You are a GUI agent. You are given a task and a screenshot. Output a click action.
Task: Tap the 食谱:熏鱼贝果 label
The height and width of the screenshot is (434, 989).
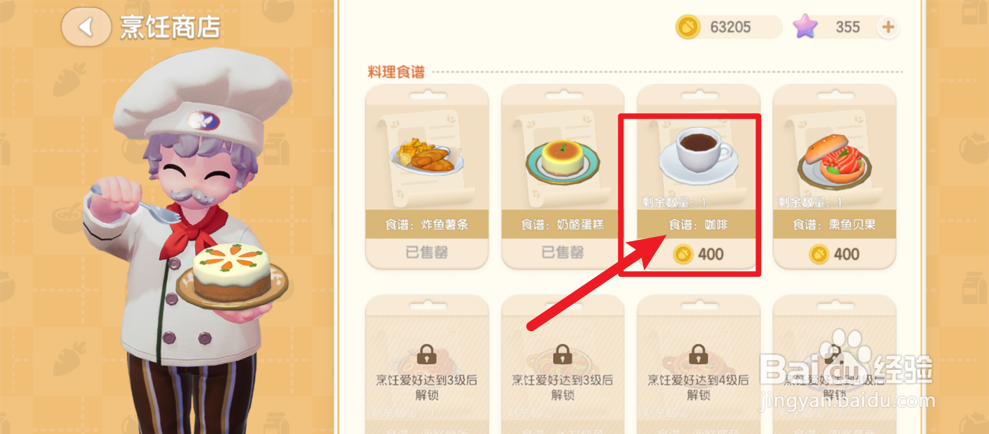(x=834, y=225)
